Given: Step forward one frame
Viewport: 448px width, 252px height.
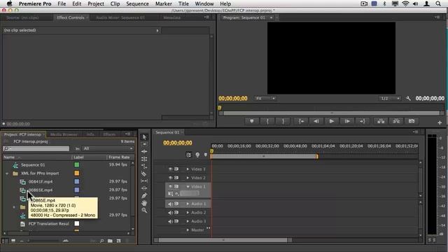Looking at the screenshot, I should point(347,121).
